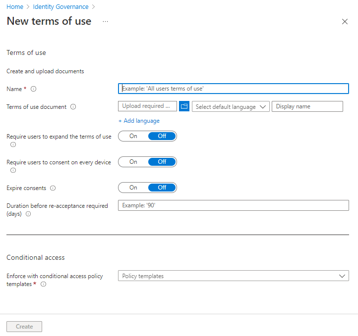Click the Name text field

(x=233, y=89)
